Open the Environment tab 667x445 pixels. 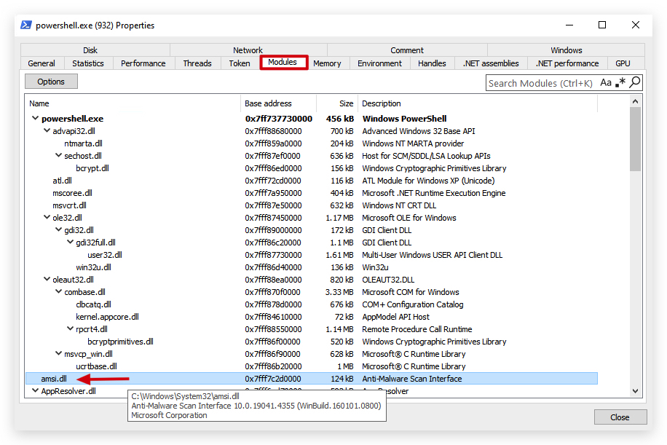(x=379, y=63)
